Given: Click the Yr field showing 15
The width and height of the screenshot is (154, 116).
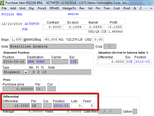Looking at the screenshot, I should tap(44, 72).
